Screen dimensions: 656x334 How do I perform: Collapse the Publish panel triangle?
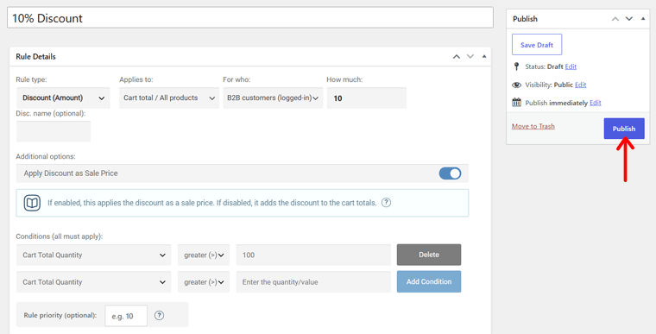(643, 19)
